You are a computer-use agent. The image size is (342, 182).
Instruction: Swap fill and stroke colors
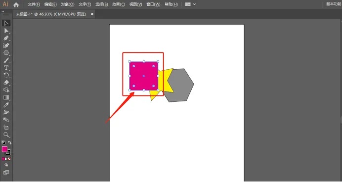(x=9, y=142)
